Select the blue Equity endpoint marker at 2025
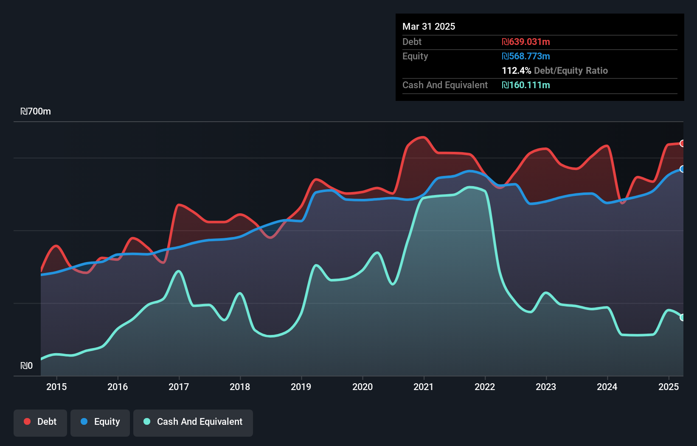The width and height of the screenshot is (697, 446). pyautogui.click(x=683, y=169)
